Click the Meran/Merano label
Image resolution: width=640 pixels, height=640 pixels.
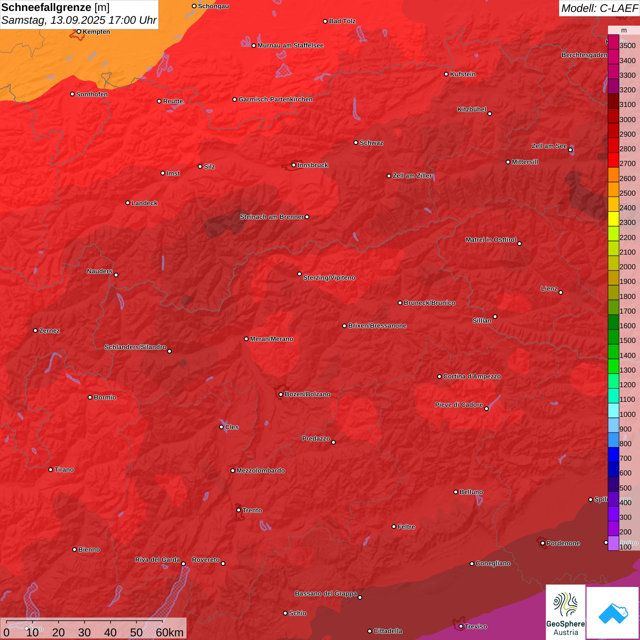tap(272, 339)
